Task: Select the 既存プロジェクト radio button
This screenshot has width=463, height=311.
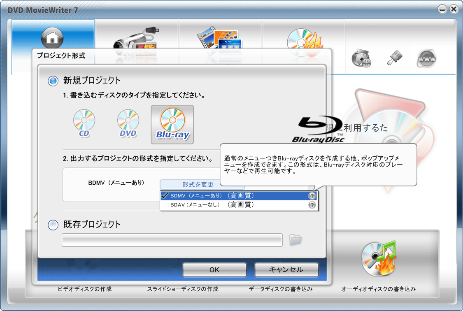Action: (53, 225)
